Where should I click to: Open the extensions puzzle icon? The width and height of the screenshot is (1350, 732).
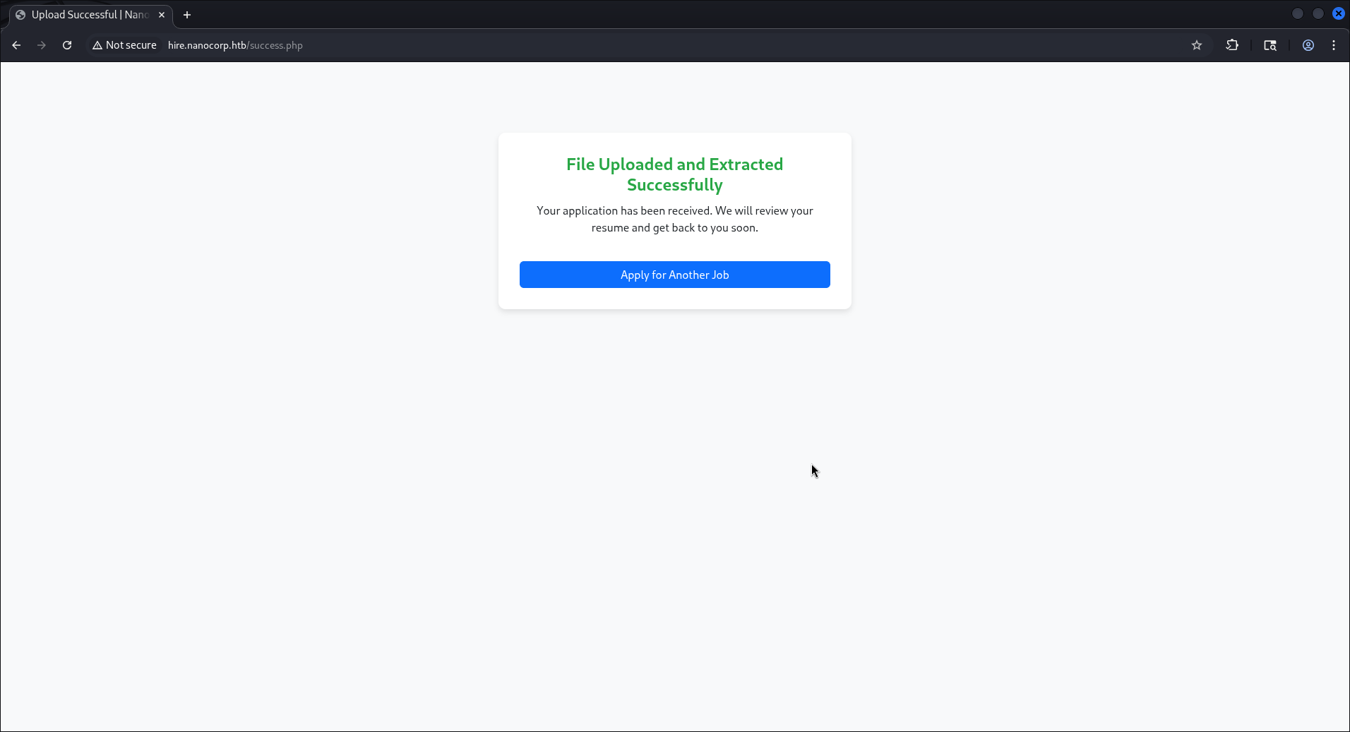(x=1233, y=45)
